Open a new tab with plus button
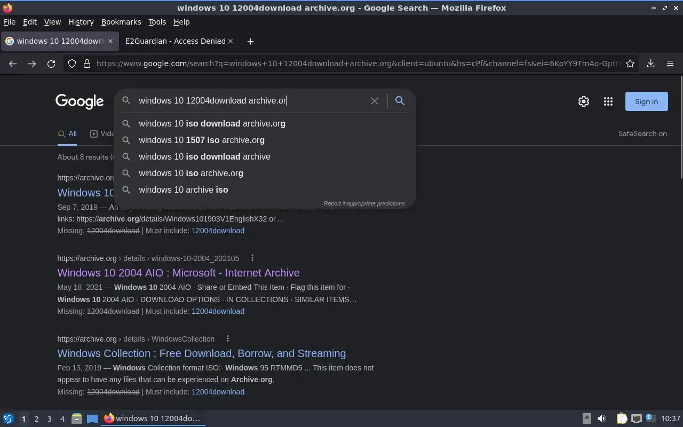The height and width of the screenshot is (427, 683). [x=250, y=41]
